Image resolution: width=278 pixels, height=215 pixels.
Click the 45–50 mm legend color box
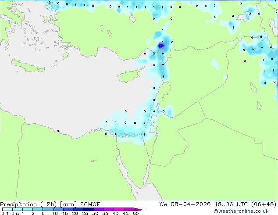point(129,209)
